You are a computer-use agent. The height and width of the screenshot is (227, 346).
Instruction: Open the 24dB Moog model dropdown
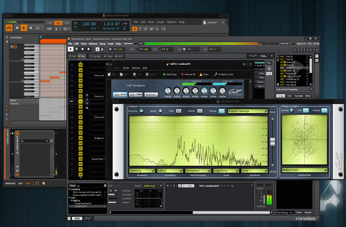pyautogui.click(x=153, y=186)
